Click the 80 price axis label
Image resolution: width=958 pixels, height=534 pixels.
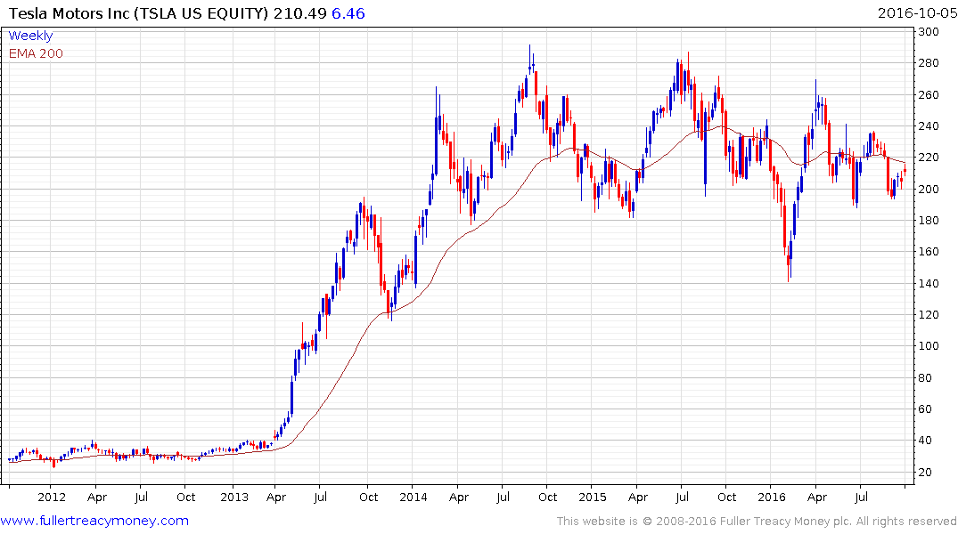pos(926,377)
